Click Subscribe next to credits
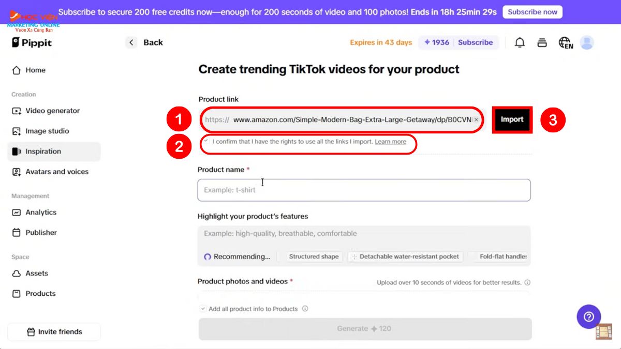 coord(475,42)
